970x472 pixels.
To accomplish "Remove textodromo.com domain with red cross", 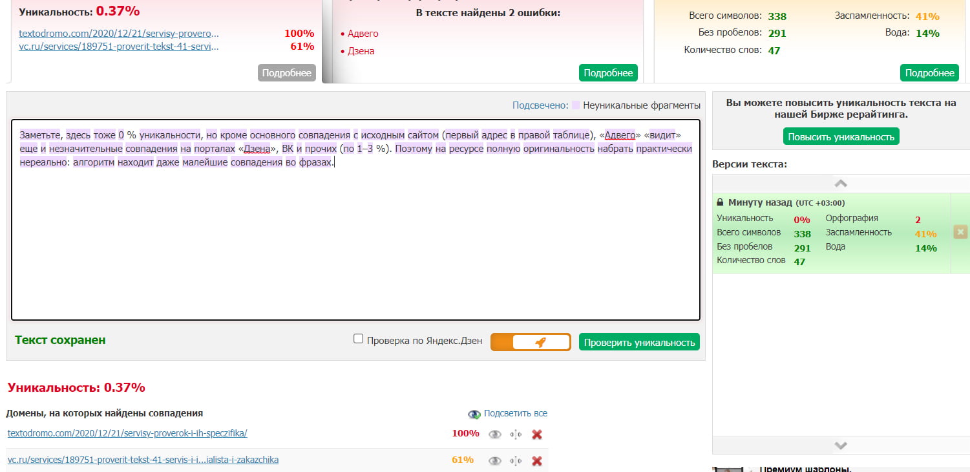I will (536, 434).
